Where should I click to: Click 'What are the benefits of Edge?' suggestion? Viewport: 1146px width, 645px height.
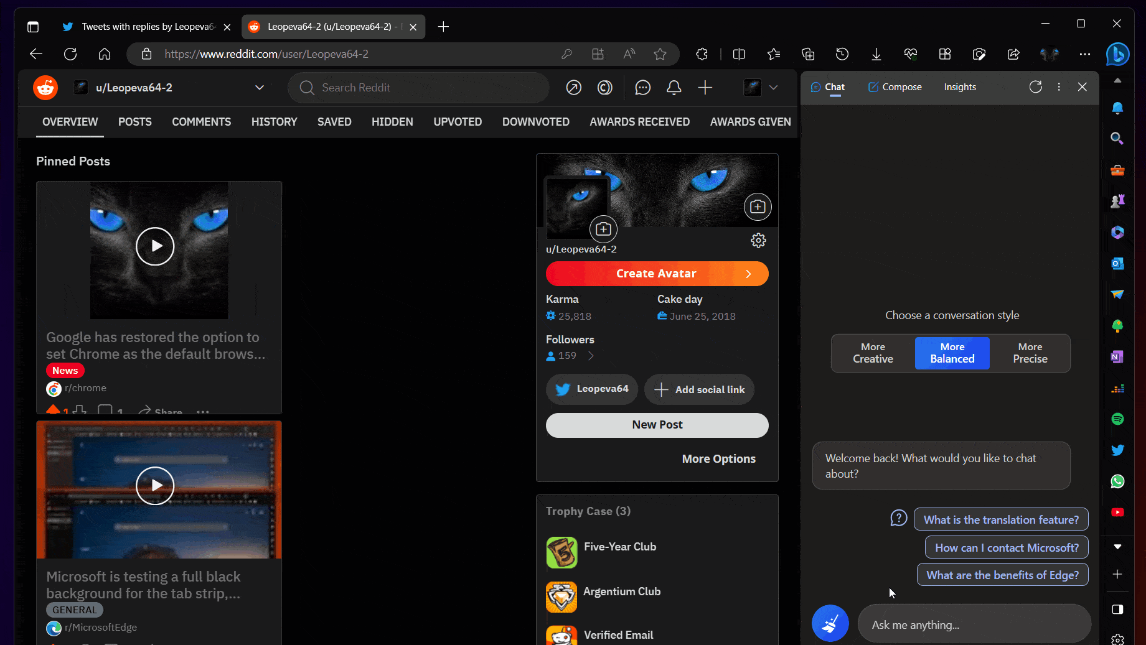click(x=1002, y=575)
